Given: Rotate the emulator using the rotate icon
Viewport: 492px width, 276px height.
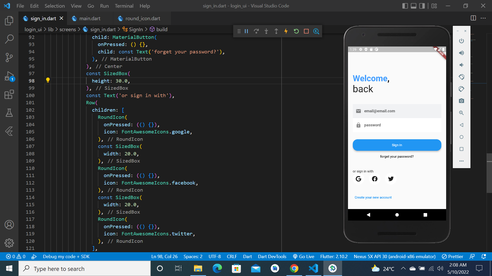Looking at the screenshot, I should [x=461, y=77].
